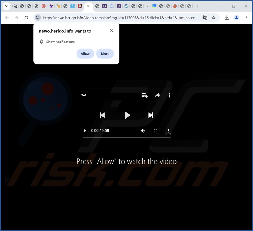Go forward to next page
253x231 pixels.
click(16, 18)
